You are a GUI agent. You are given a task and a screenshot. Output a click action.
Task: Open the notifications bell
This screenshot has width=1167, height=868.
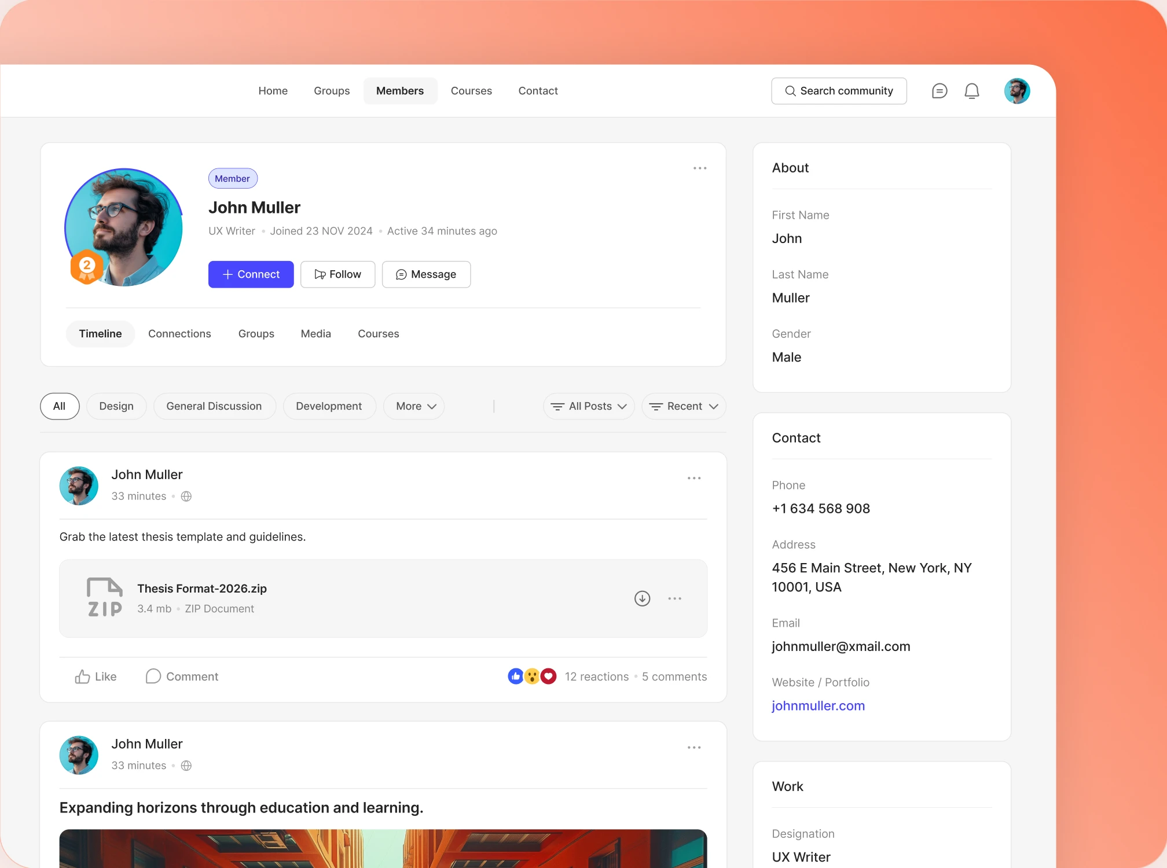point(972,91)
